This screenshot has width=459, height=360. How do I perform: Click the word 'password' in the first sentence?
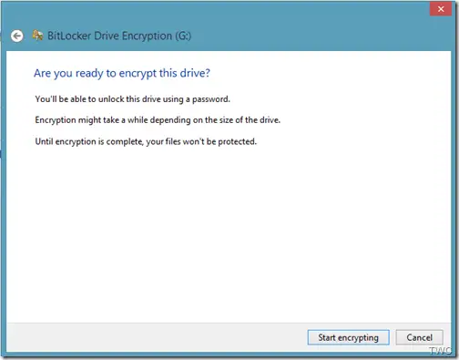click(x=211, y=99)
